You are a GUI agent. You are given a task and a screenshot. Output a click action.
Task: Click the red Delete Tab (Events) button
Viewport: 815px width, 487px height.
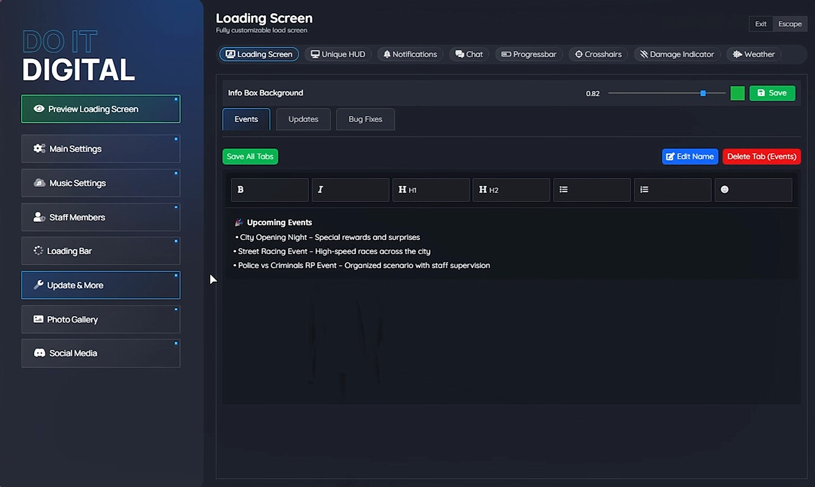click(761, 157)
